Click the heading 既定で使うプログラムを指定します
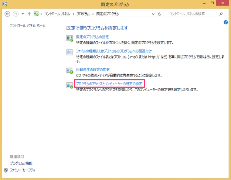 [97, 28]
